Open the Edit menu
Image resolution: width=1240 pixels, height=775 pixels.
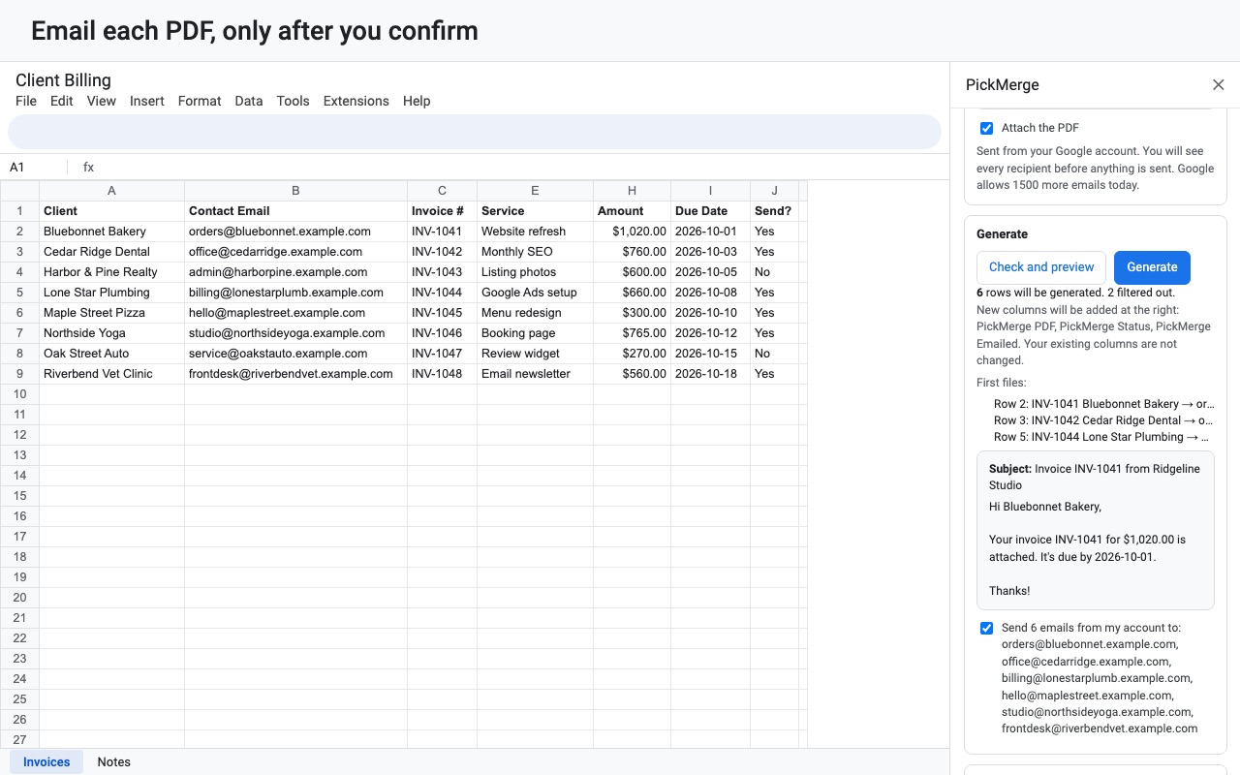62,101
